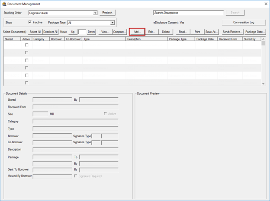
Task: Click the Select All button
Action: 35,32
